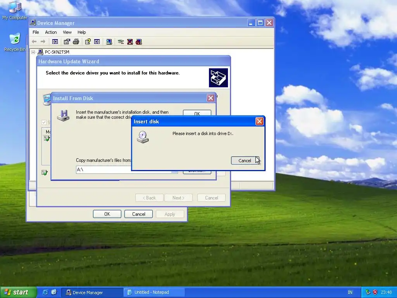Viewport: 397px width, 298px height.
Task: Close the Install From Disk dialog
Action: 211,98
